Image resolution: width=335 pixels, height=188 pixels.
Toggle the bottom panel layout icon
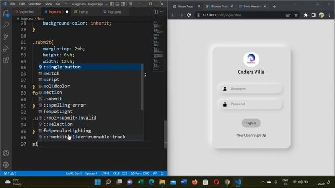[x=117, y=4]
